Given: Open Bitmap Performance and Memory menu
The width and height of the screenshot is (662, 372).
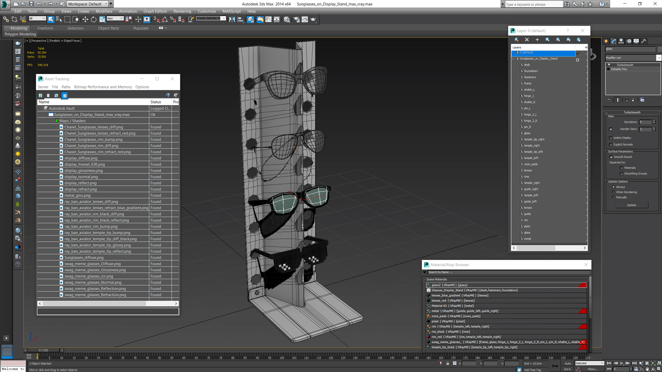Looking at the screenshot, I should click(x=103, y=87).
